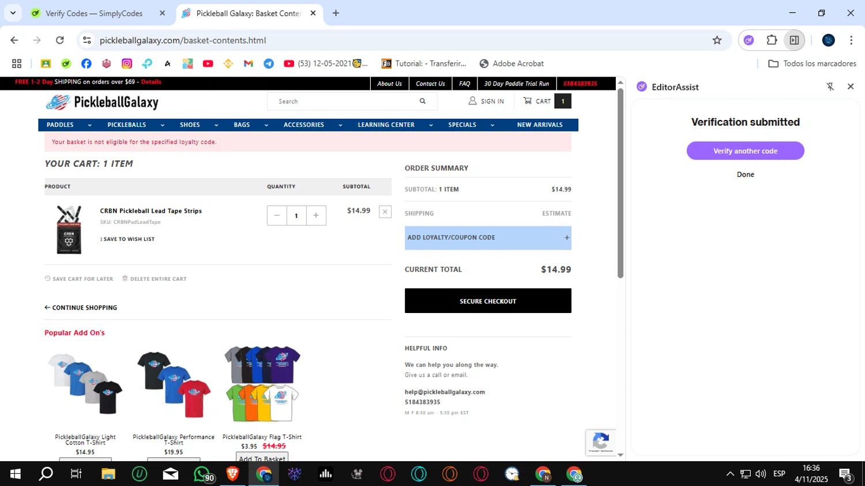Open the Adobe Acrobat bookmark

tap(512, 63)
